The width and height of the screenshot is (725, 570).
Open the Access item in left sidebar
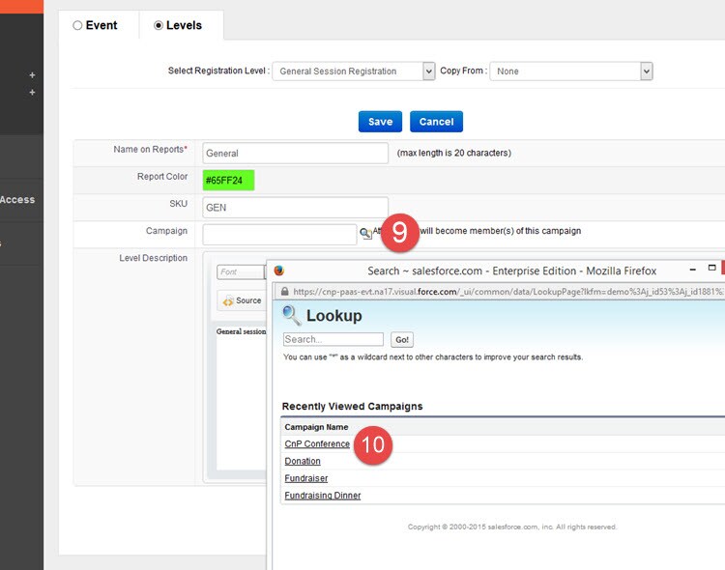[x=17, y=200]
